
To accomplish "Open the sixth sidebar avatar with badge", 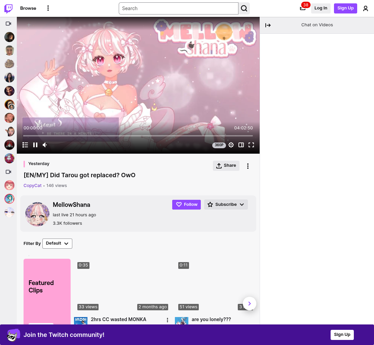I will pos(9,104).
